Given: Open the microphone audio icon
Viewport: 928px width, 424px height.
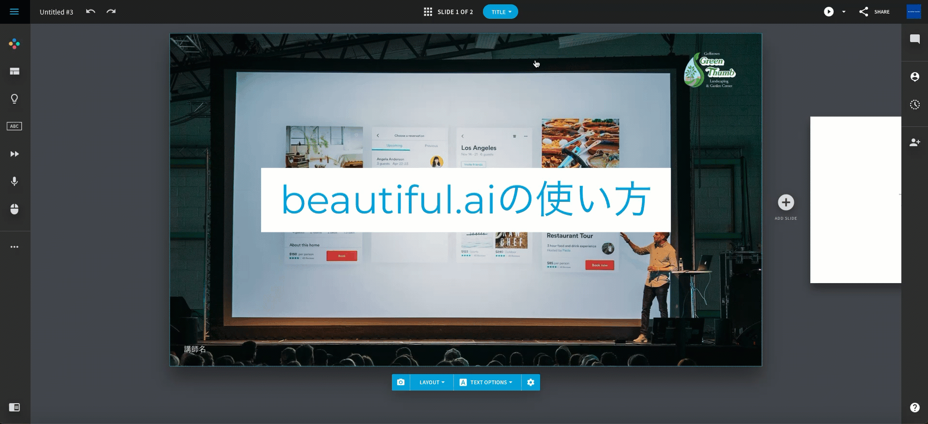Looking at the screenshot, I should pos(15,182).
